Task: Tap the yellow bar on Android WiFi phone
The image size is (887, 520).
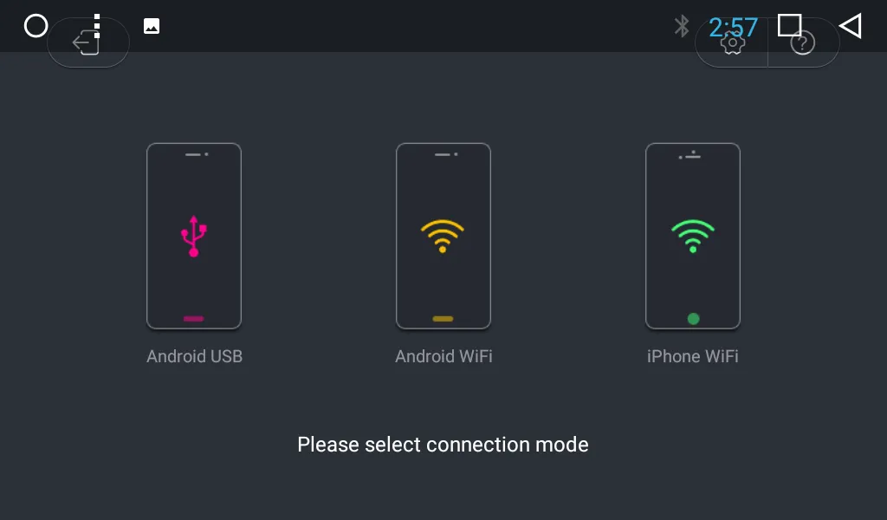Action: tap(443, 319)
